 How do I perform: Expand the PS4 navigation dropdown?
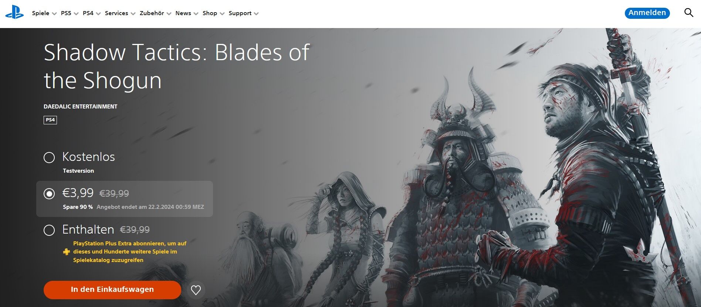(x=92, y=13)
